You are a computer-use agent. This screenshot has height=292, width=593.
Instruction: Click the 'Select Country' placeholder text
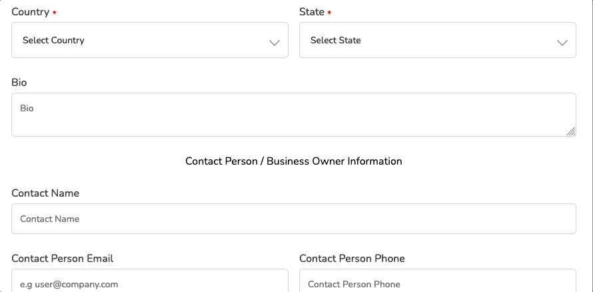(x=53, y=40)
